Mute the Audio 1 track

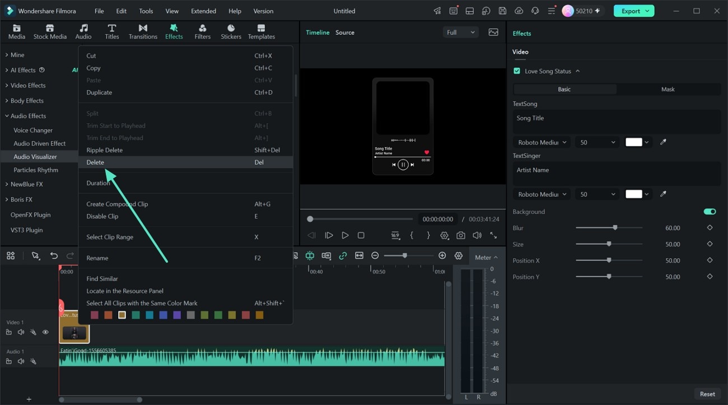tap(21, 361)
